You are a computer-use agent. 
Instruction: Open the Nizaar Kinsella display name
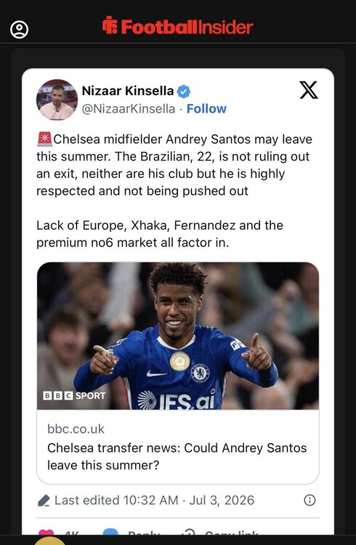point(128,91)
